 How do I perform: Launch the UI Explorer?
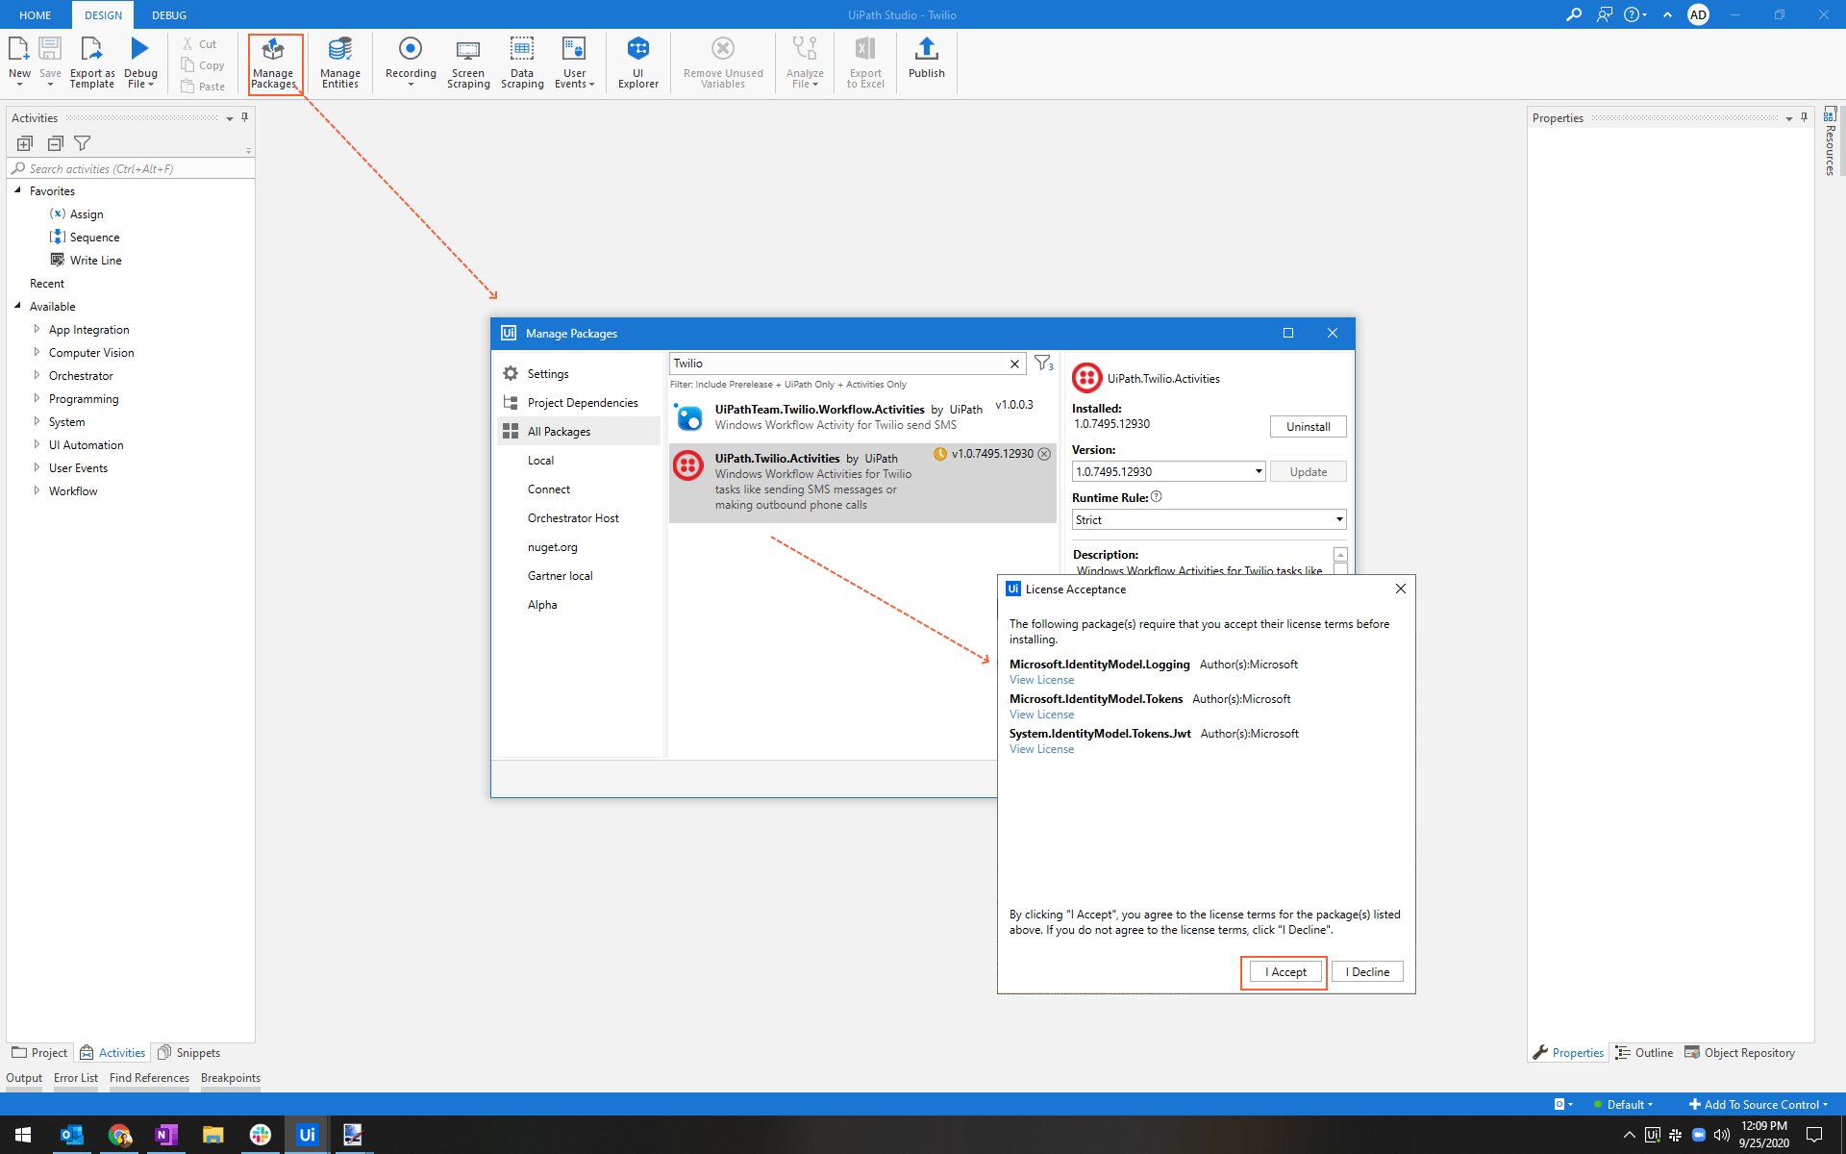click(637, 63)
